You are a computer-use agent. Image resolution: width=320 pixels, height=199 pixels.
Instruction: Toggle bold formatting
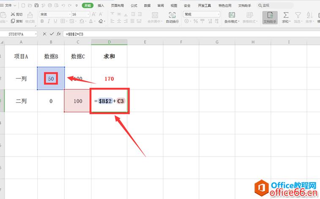[42, 21]
